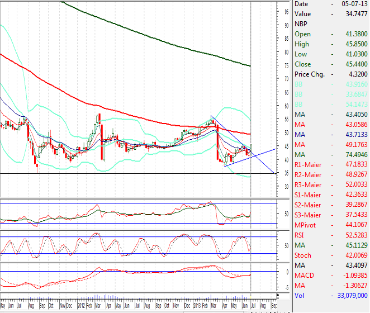Click the Close price 45.4400

click(x=353, y=64)
